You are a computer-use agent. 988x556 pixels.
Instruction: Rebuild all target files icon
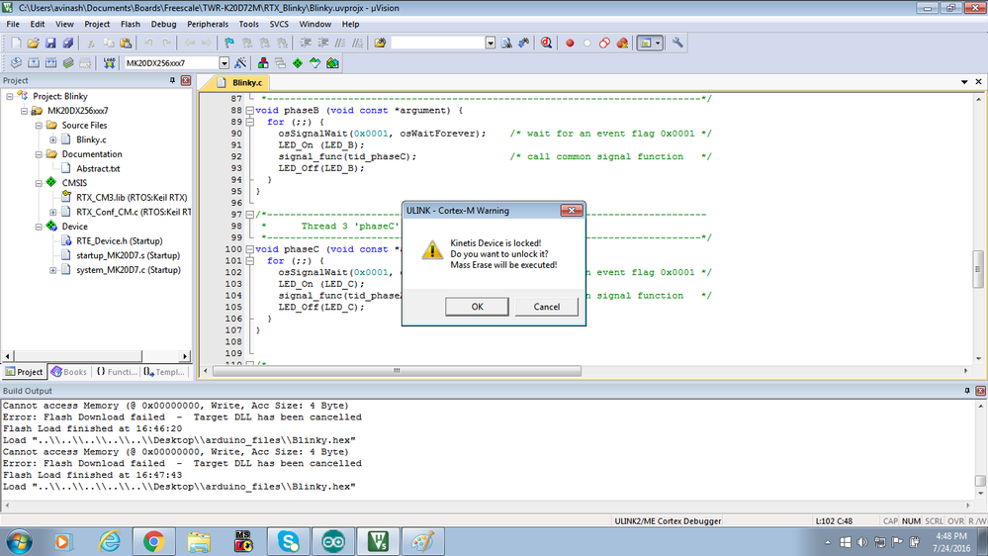pyautogui.click(x=51, y=63)
